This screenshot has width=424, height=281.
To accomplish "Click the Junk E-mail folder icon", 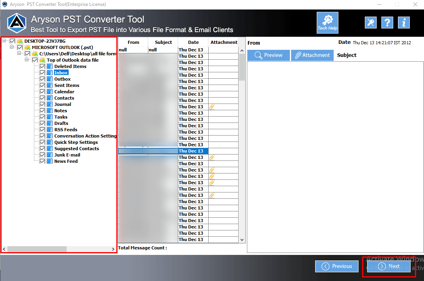I will coord(50,155).
